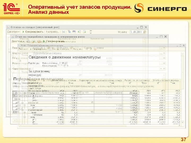Clear the Характеристика field with its X

pos(164,69)
